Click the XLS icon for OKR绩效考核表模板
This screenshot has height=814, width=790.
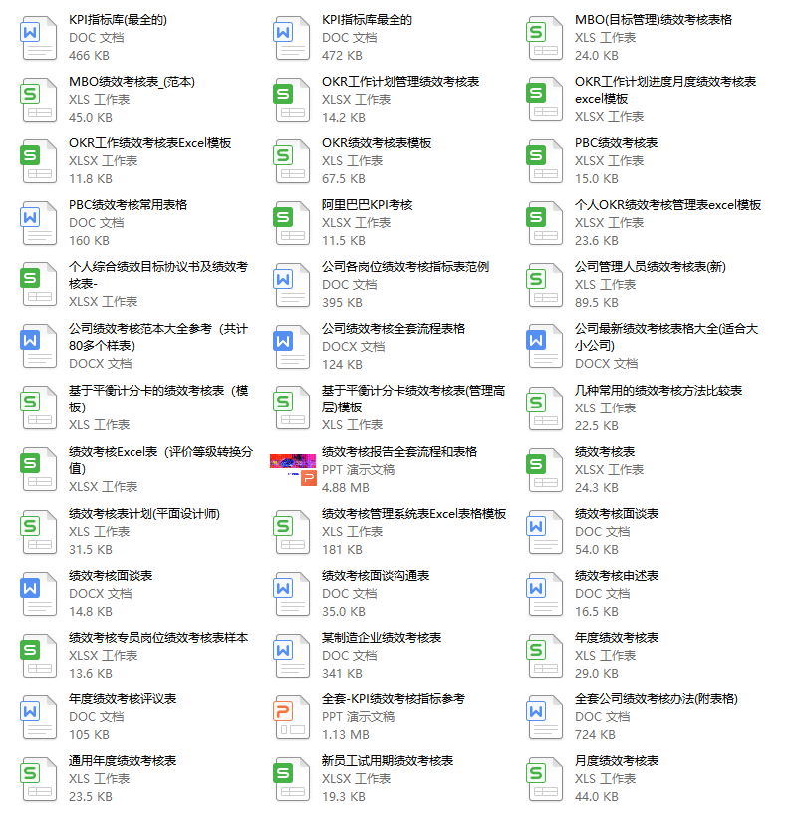click(292, 161)
